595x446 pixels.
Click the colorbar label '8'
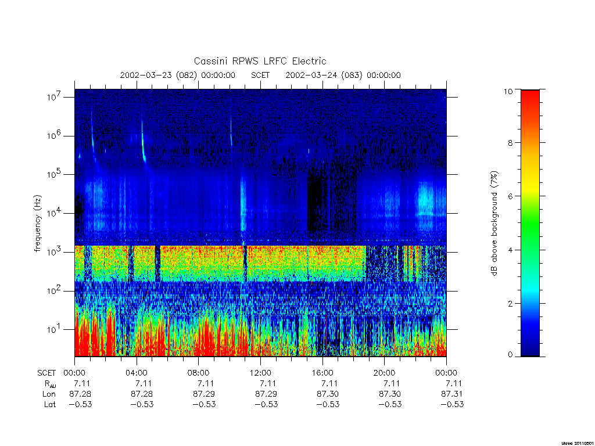coord(510,143)
